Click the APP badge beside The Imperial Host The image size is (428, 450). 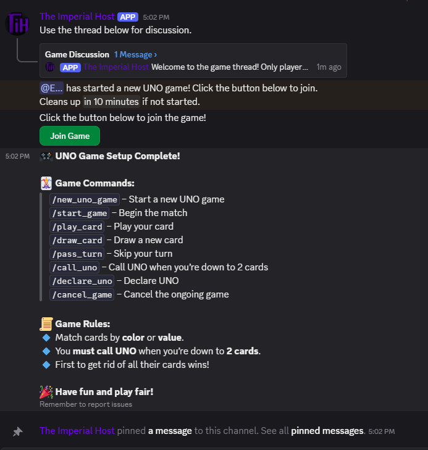[x=128, y=17]
